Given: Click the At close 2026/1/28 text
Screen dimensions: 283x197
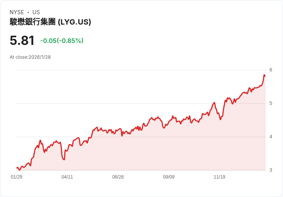Looking at the screenshot, I should [30, 57].
